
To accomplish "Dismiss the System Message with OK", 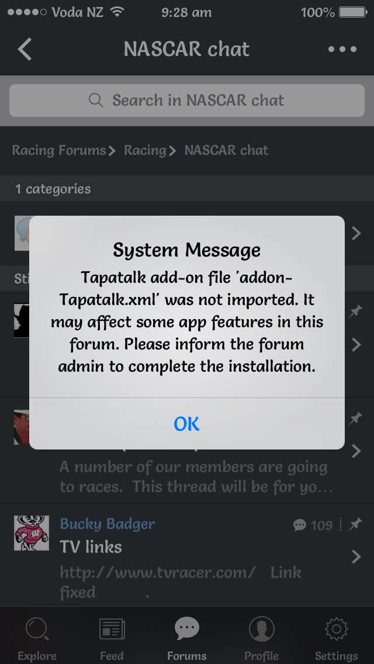I will (x=186, y=423).
